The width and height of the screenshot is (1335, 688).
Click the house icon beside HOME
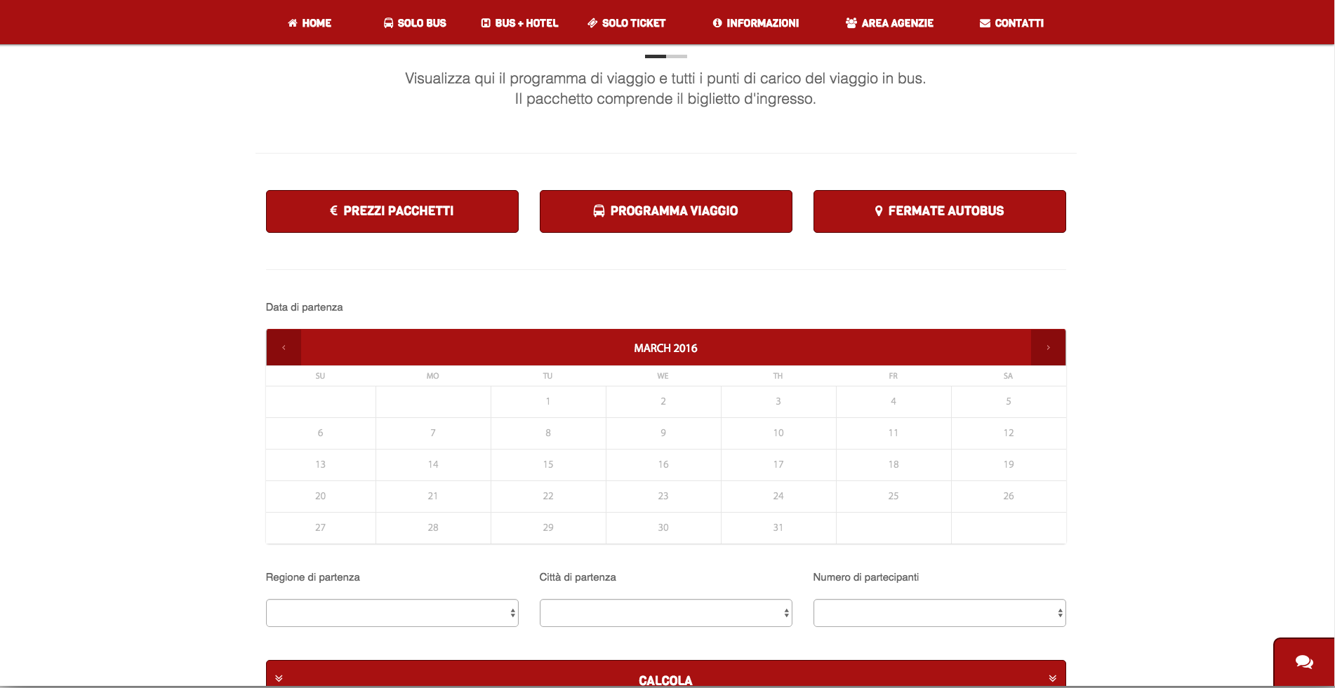click(293, 23)
